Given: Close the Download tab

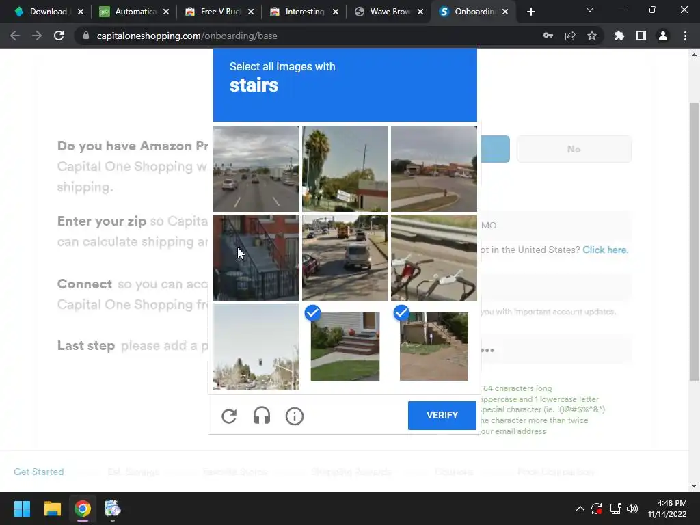Looking at the screenshot, I should (x=81, y=12).
